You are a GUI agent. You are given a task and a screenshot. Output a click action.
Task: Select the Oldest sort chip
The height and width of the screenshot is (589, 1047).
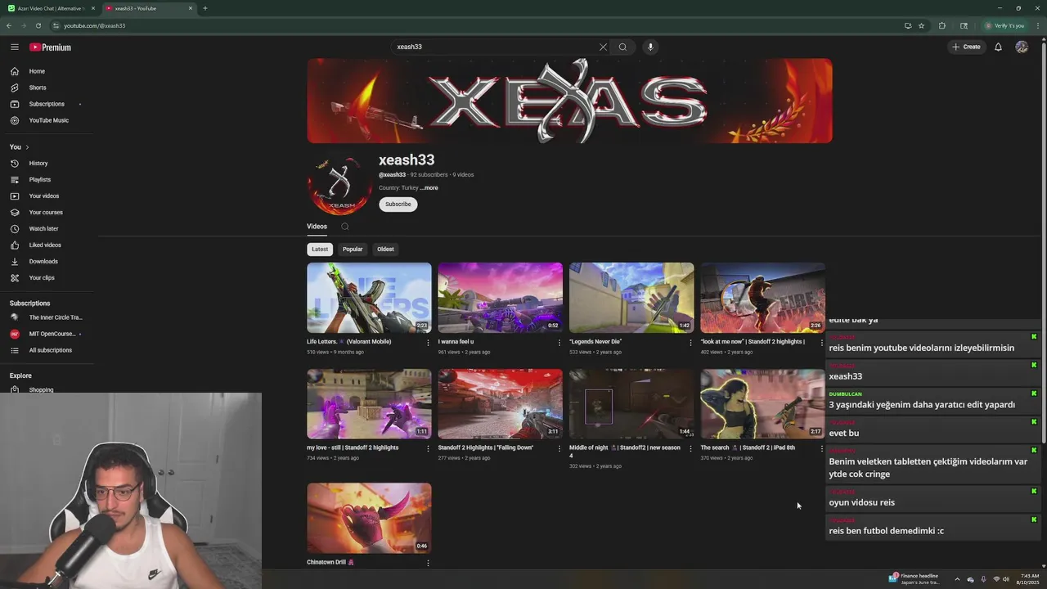pos(385,250)
